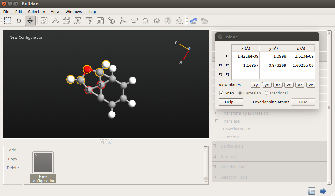Click Add in the Stash panel
Screen dimensions: 335x196
13,150
